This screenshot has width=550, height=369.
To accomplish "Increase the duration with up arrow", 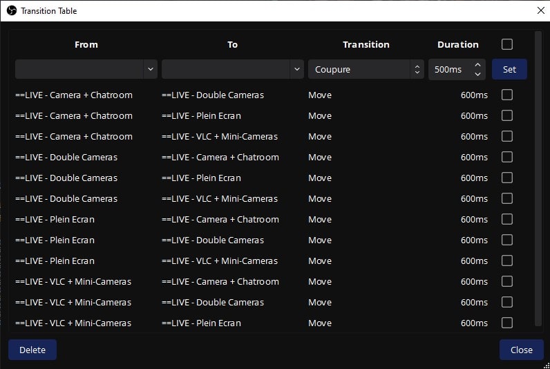I will [x=477, y=65].
